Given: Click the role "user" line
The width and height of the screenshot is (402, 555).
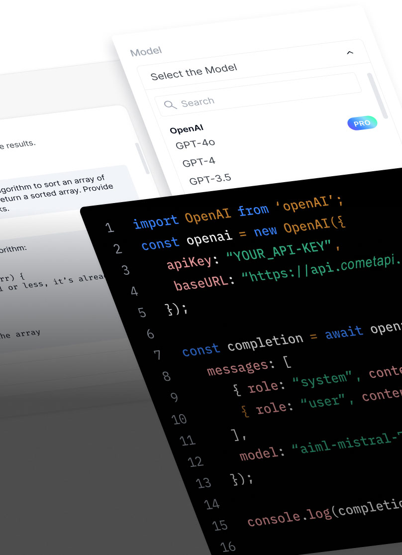Looking at the screenshot, I should [321, 402].
